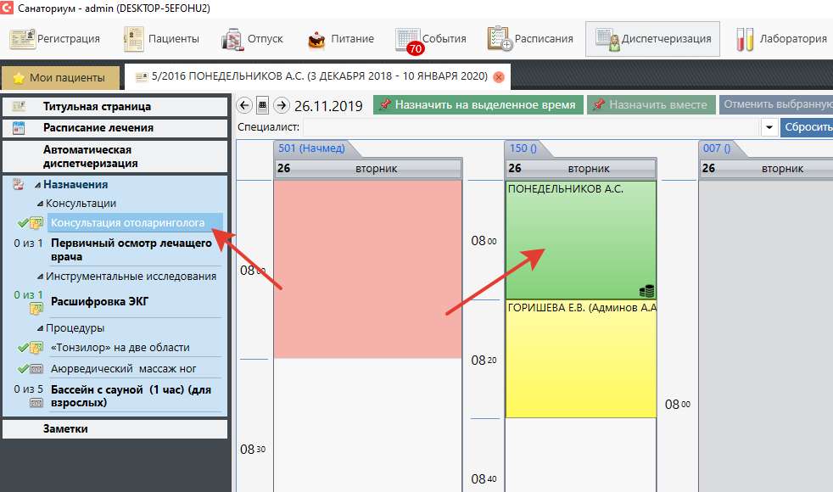Collapse the Назначения tree section

coord(37,185)
